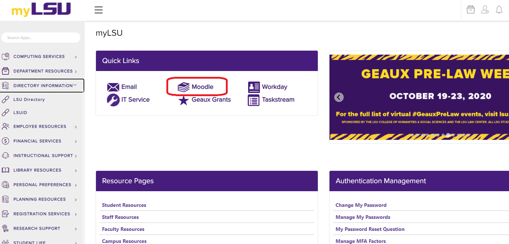This screenshot has width=509, height=244.
Task: Expand Department Resources chevron
Action: coord(76,71)
